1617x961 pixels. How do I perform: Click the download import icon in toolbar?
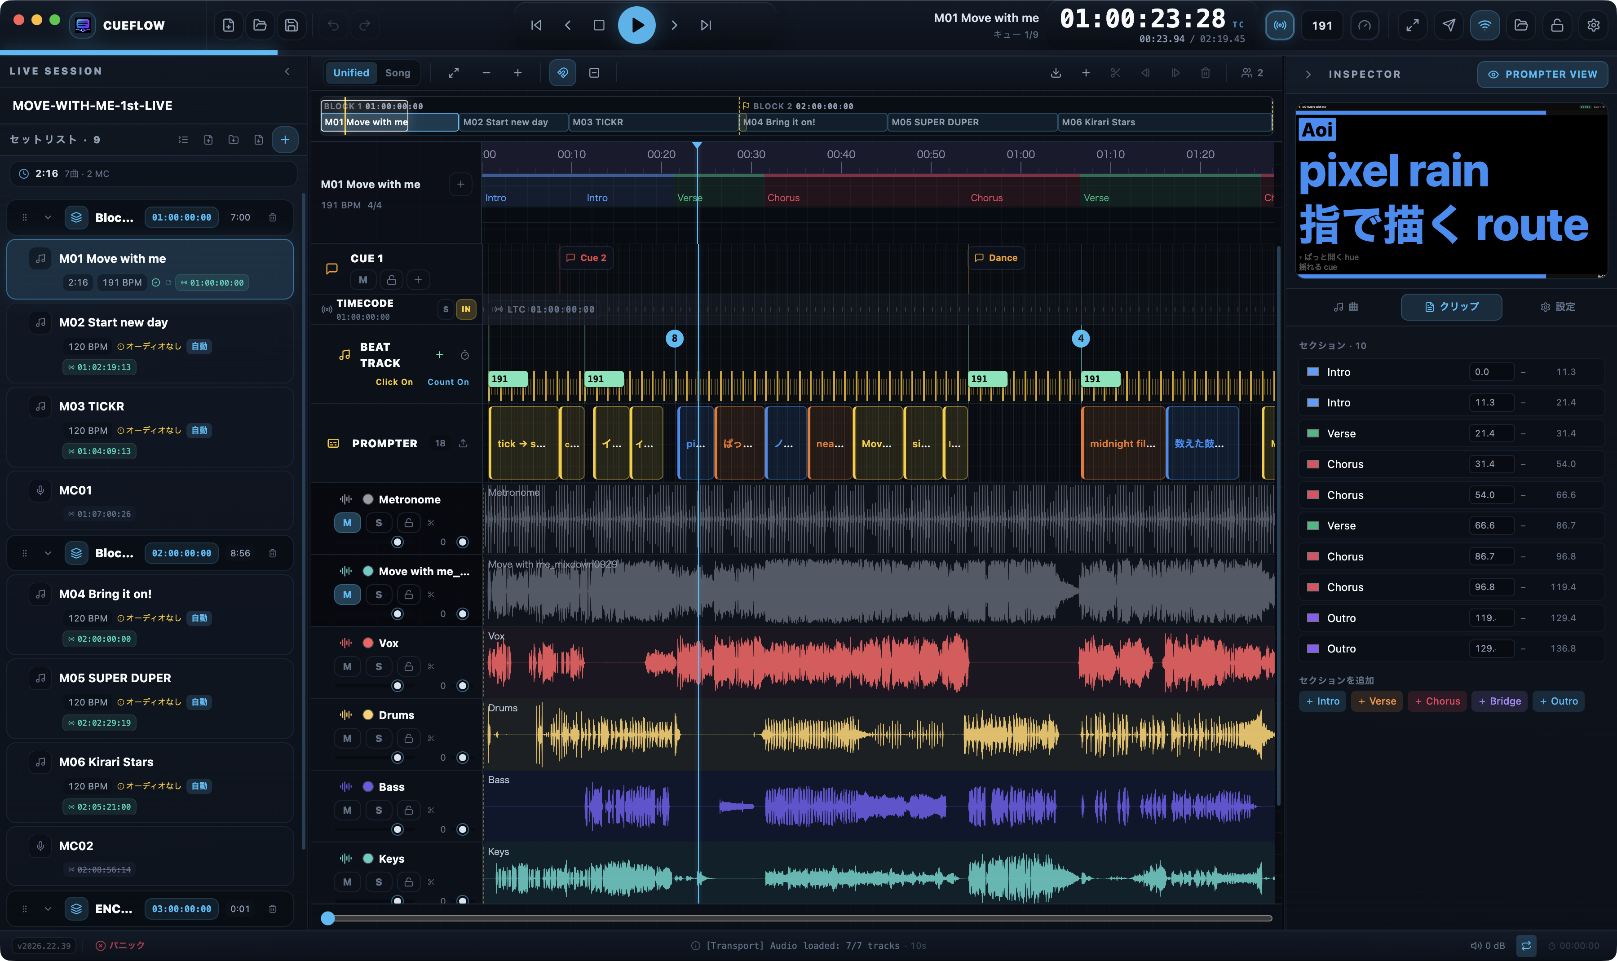[1056, 73]
